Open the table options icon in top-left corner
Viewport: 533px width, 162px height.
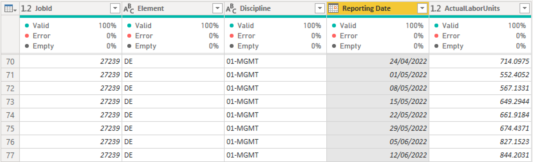click(11, 9)
